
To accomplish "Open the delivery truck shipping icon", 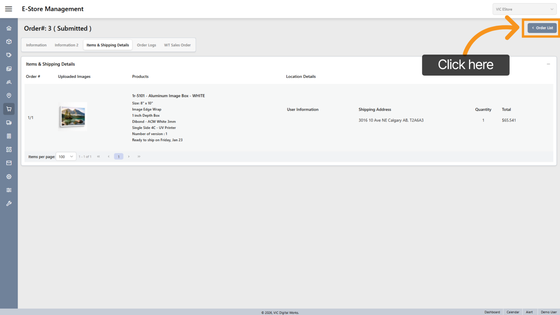I will pyautogui.click(x=9, y=123).
